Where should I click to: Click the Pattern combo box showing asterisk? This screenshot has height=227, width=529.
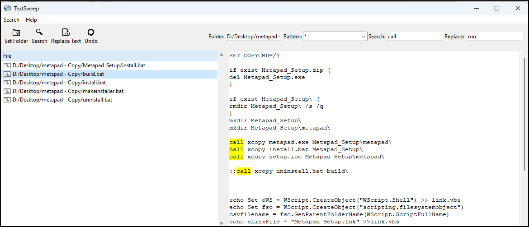point(335,37)
